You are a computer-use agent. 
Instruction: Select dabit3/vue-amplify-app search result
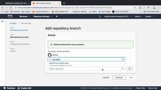click(86, 64)
